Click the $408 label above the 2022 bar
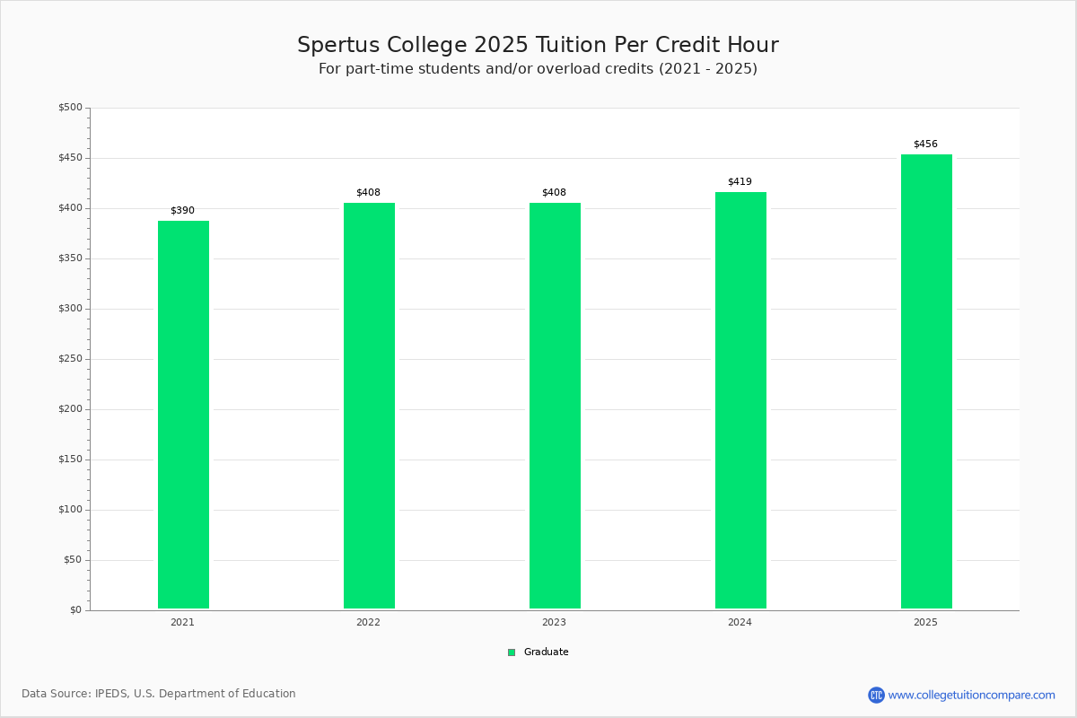This screenshot has height=718, width=1077. point(368,193)
